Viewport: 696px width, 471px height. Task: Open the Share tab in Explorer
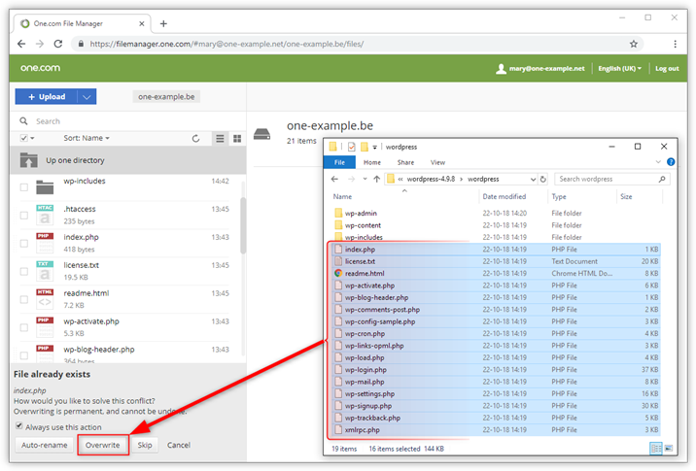(x=405, y=162)
